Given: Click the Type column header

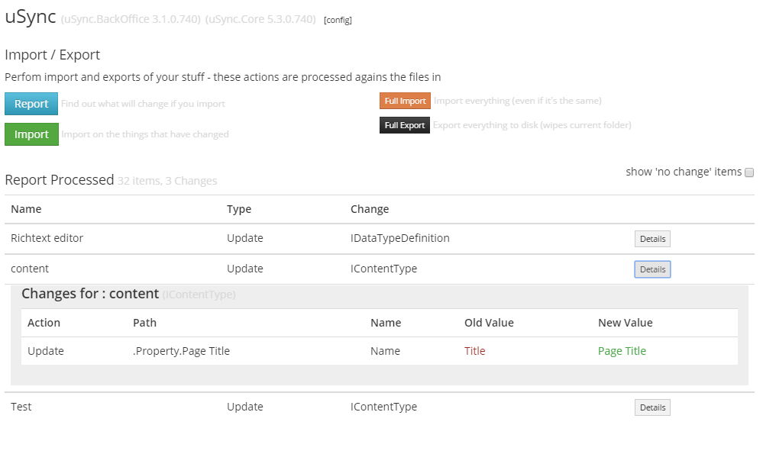Looking at the screenshot, I should coord(239,209).
